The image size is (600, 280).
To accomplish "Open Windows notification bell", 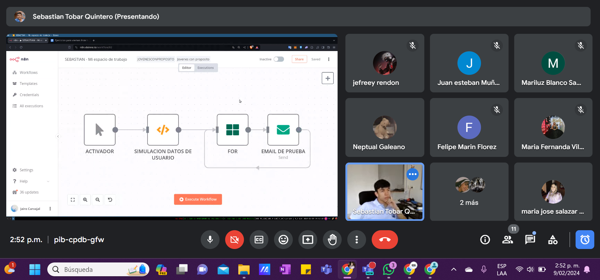I will 587,269.
